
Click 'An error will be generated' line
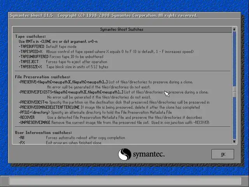pos(99,87)
